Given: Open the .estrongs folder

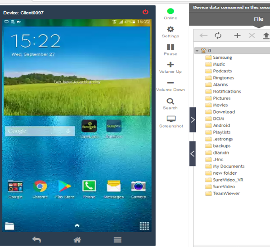Looking at the screenshot, I should (219, 139).
